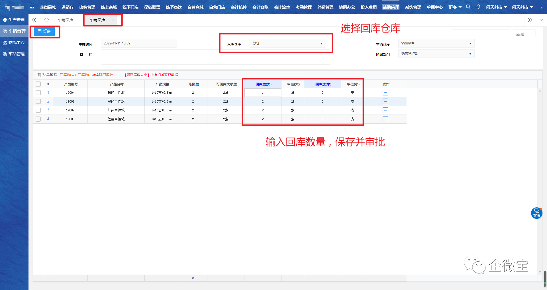Open the search magnifier icon

(x=468, y=7)
